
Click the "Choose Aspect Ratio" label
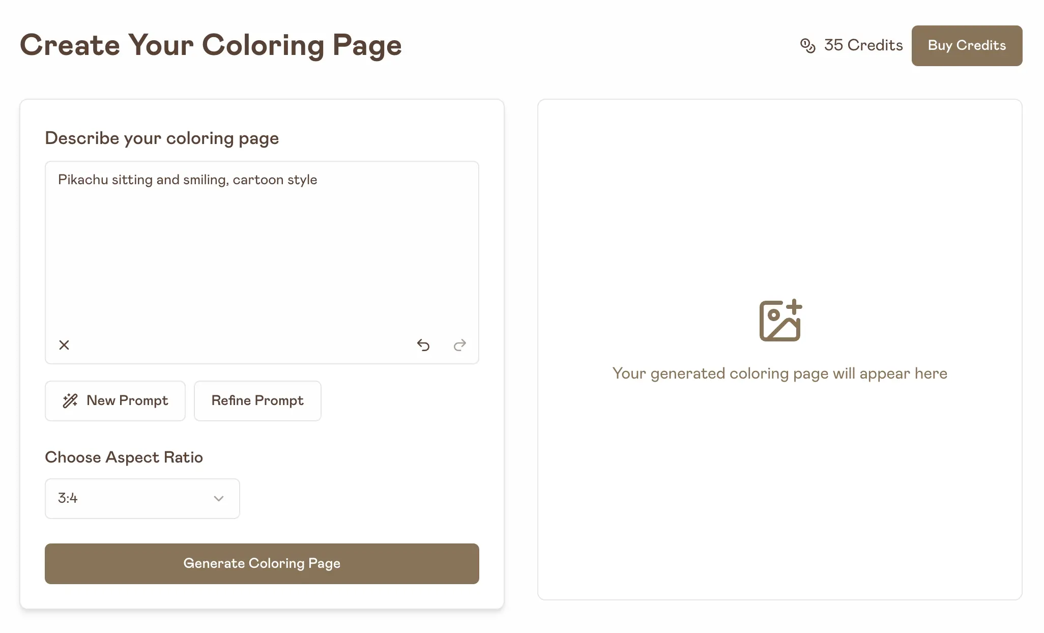coord(124,457)
